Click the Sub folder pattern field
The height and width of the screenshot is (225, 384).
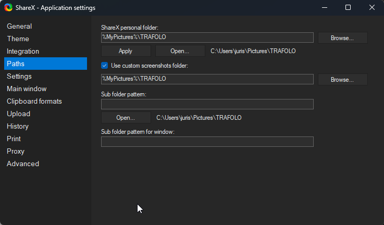[x=207, y=104]
